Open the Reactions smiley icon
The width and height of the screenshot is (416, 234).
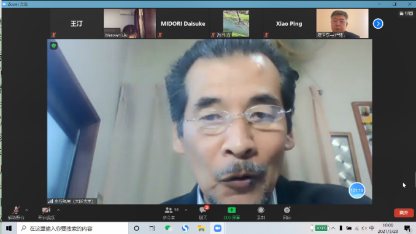287,213
